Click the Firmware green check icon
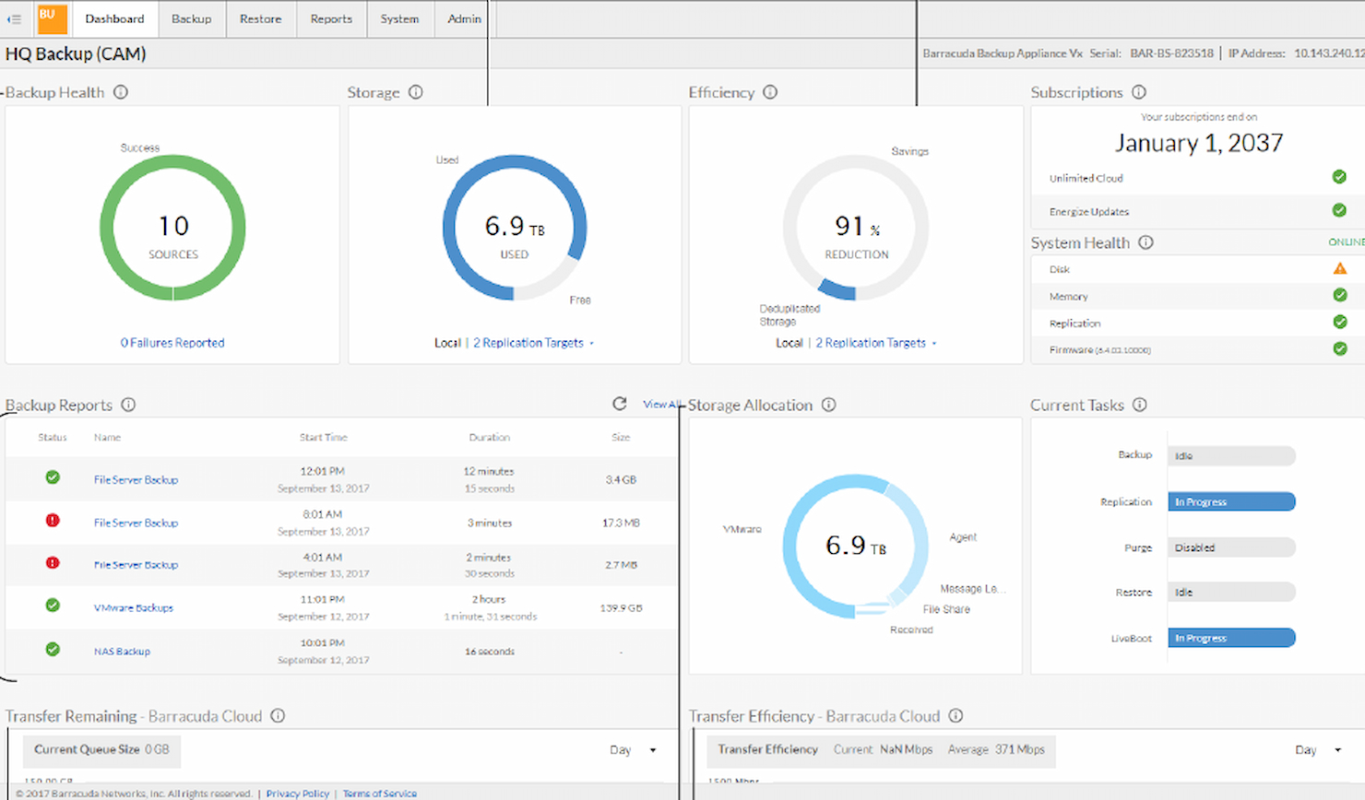This screenshot has width=1365, height=800. tap(1340, 348)
